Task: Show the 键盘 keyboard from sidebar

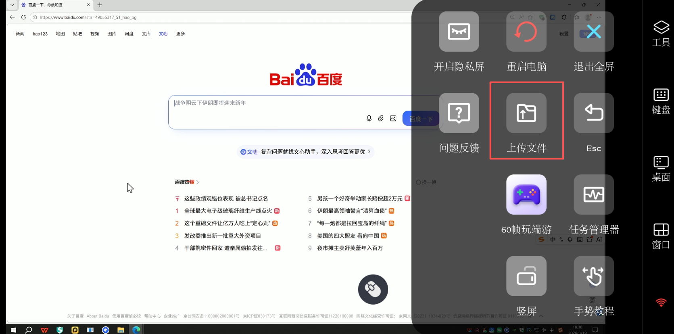Action: (661, 101)
